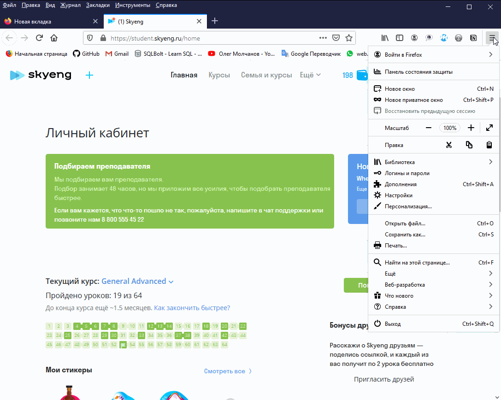The image size is (501, 400).
Task: Click the chat bubble extension icon
Action: 429,38
